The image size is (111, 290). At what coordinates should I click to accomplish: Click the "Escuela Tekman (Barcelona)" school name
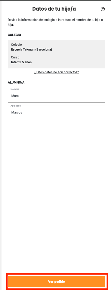pos(31,49)
